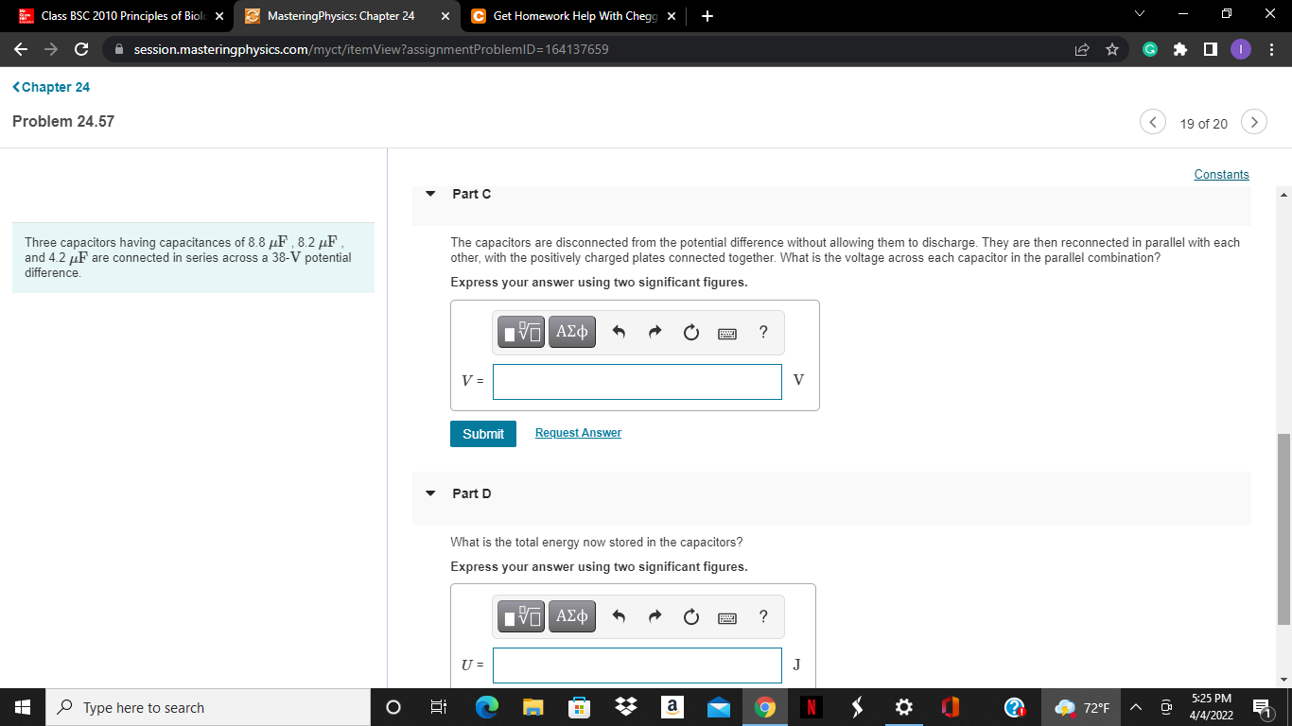Click the undo arrow in Part C equation toolbar
Screen dimensions: 1292x726
(620, 332)
